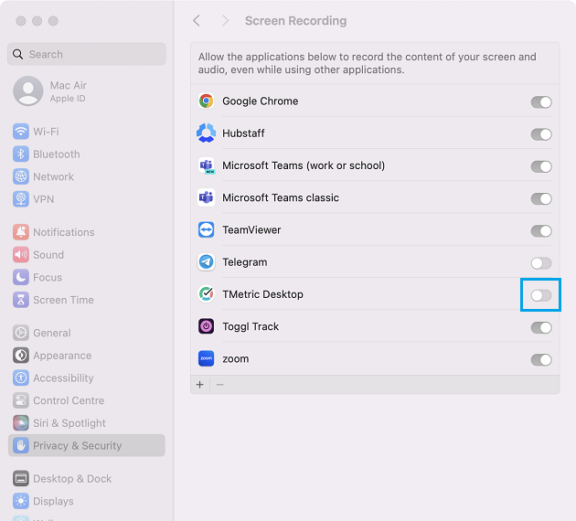
Task: Click the TeamViewer app icon
Action: 206,230
